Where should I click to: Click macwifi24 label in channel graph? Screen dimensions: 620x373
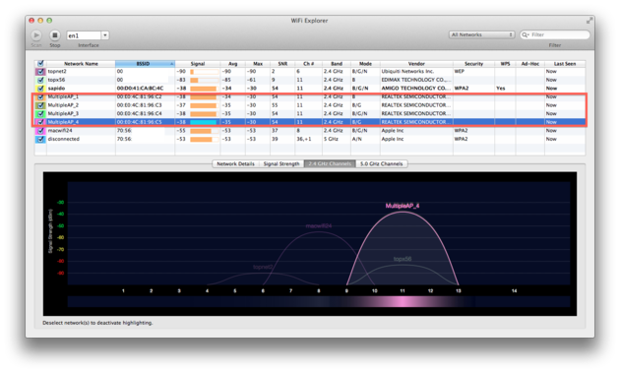point(319,225)
